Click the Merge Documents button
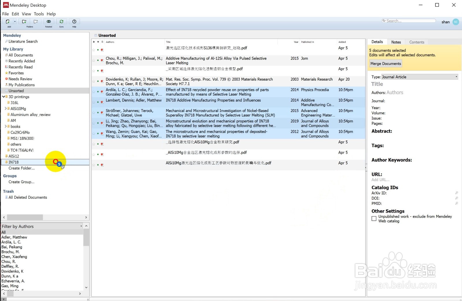 386,64
